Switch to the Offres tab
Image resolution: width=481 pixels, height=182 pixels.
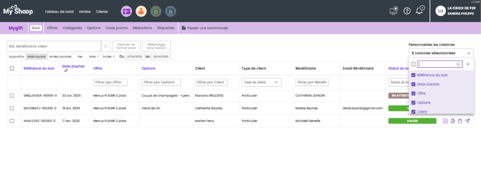coord(52,28)
